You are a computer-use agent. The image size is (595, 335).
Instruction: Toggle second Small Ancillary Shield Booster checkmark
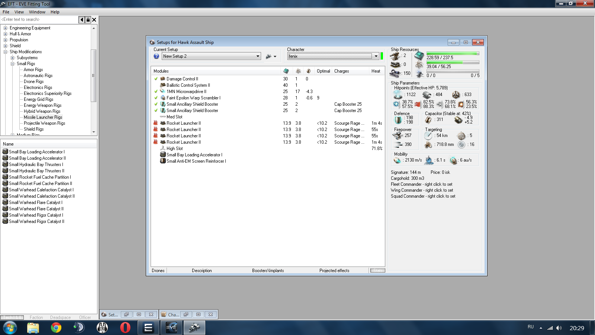click(x=156, y=111)
